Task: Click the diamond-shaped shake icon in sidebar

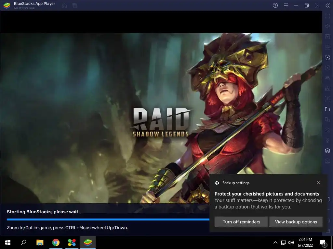Action: (x=327, y=130)
